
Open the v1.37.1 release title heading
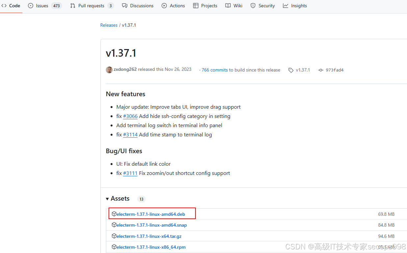tap(121, 53)
